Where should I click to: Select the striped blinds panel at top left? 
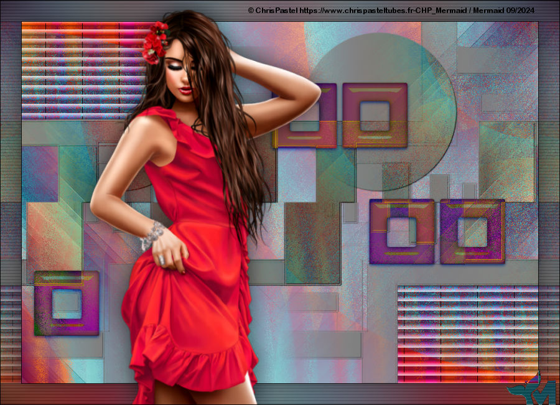[81, 70]
